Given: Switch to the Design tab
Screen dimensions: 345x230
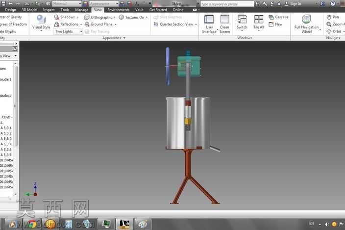Looking at the screenshot, I should click(x=10, y=10).
